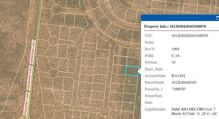Click the PltNum value 33
219x119 pixels.
(173, 62)
